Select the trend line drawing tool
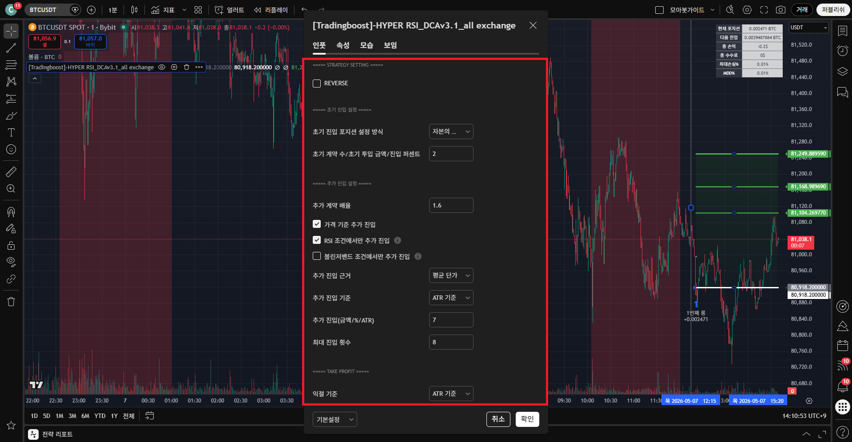Screen dimensions: 852x442 tap(11, 48)
